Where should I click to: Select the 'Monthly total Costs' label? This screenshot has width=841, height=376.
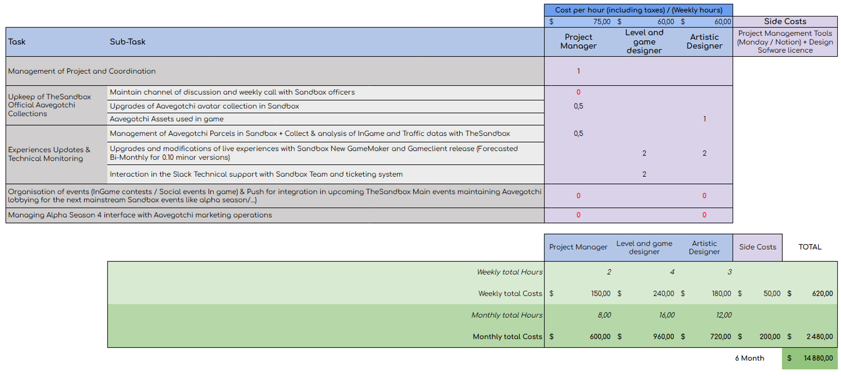click(507, 337)
